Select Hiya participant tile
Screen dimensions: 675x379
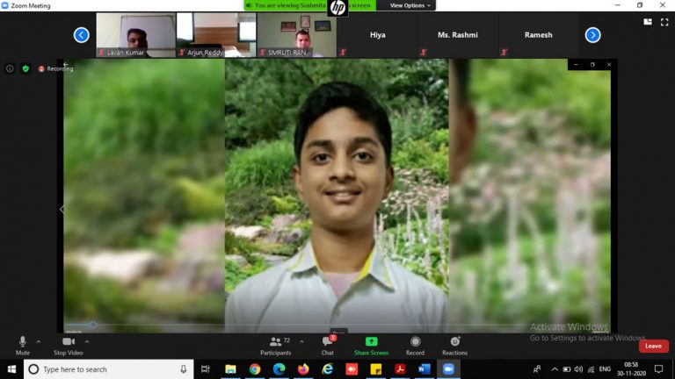(x=378, y=35)
